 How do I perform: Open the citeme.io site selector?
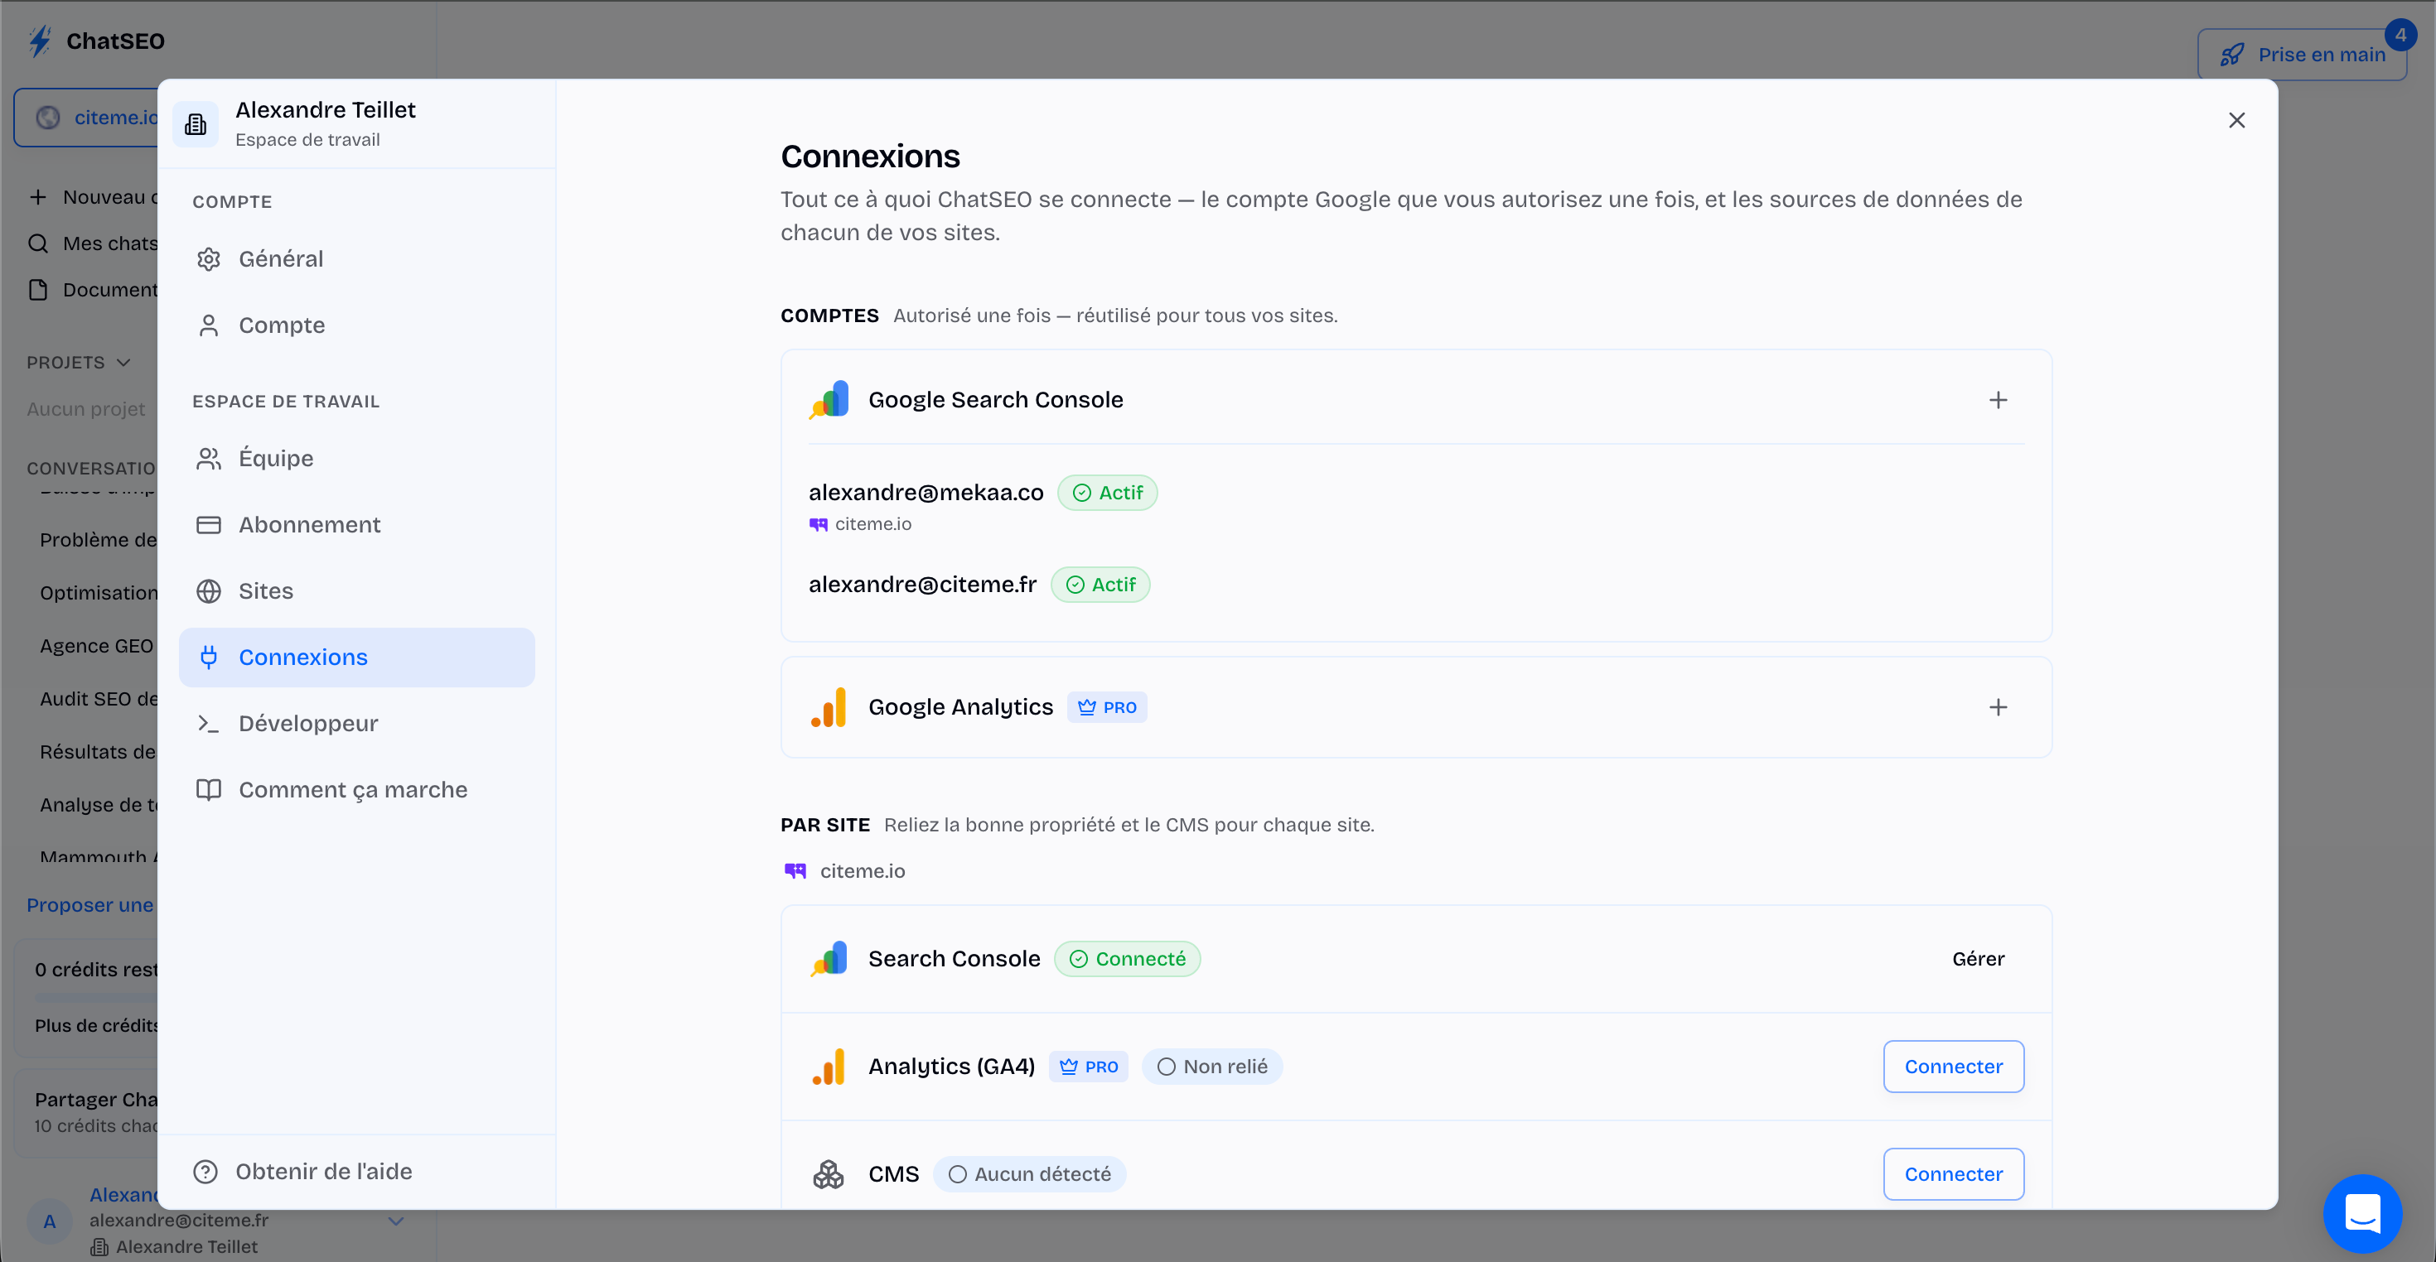tap(87, 118)
